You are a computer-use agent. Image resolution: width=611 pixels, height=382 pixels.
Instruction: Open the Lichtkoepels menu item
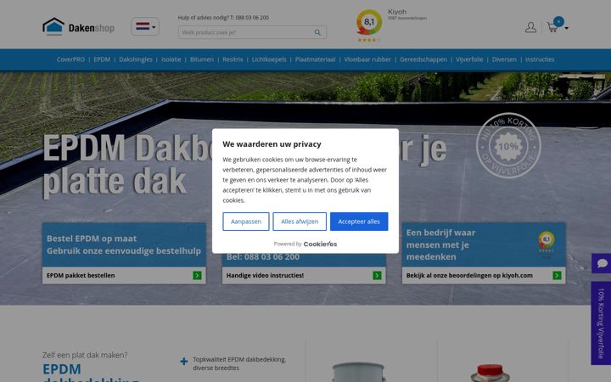[x=269, y=59]
